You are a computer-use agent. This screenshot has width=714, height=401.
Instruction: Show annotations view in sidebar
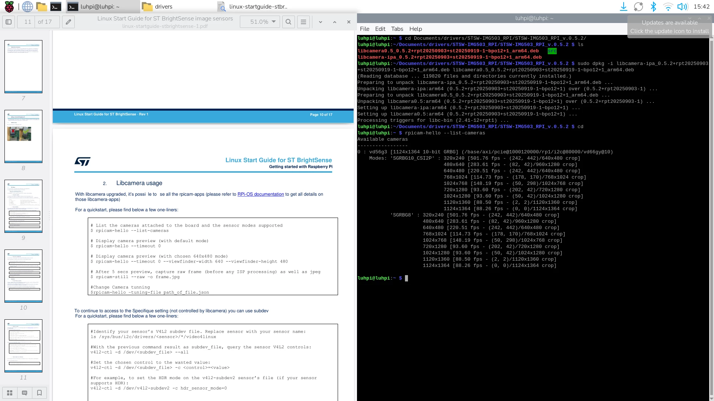[25, 393]
